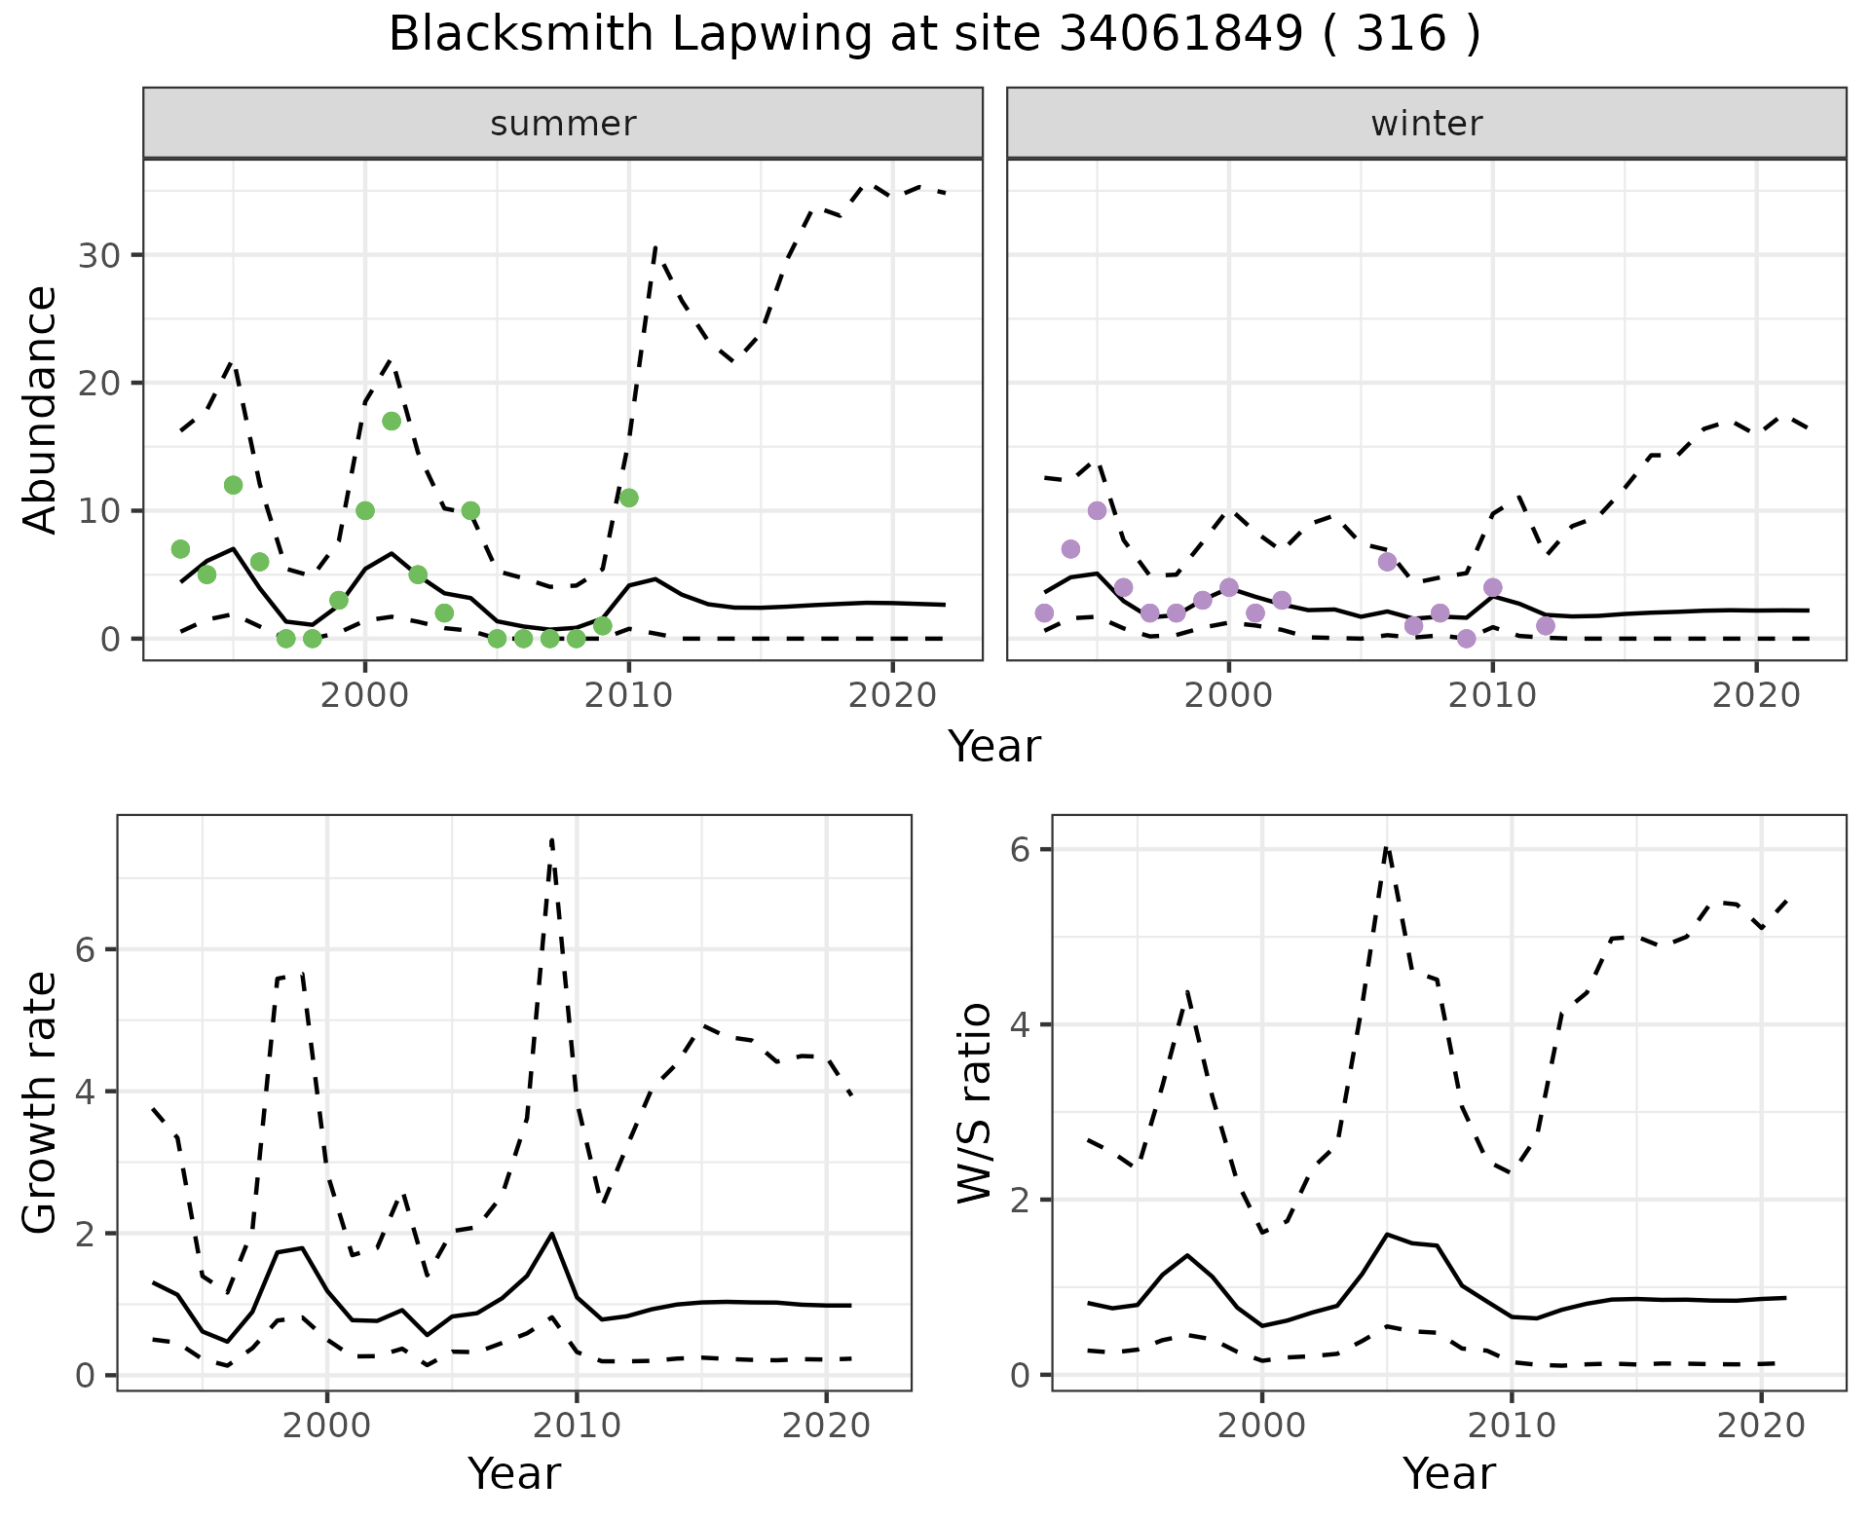Viewport: 1870px width, 1519px height.
Task: Click the highest purple point in winter panel
Action: point(1097,510)
